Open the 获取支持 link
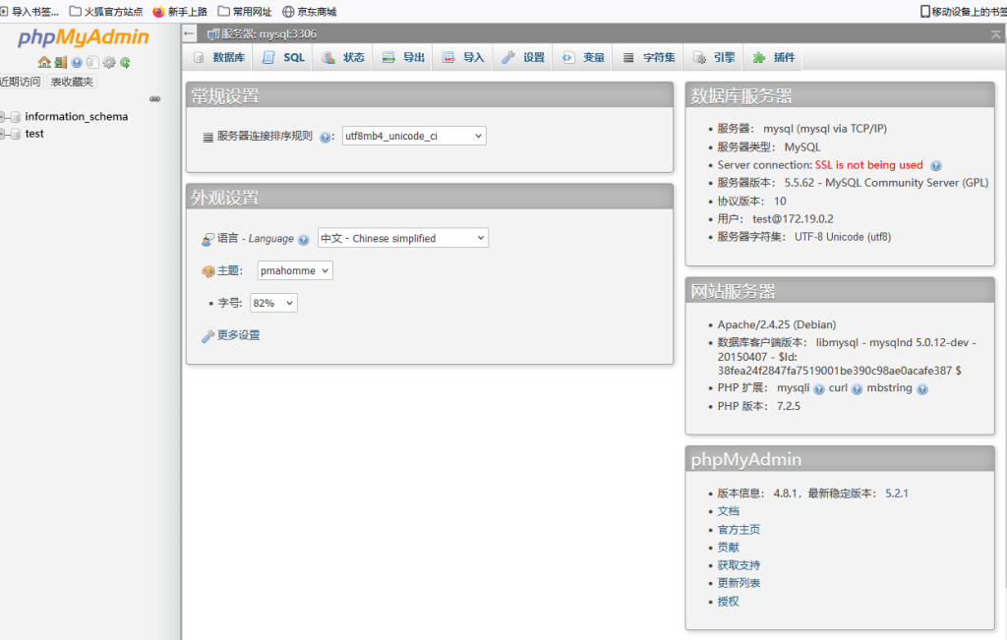This screenshot has width=1007, height=640. coord(739,565)
